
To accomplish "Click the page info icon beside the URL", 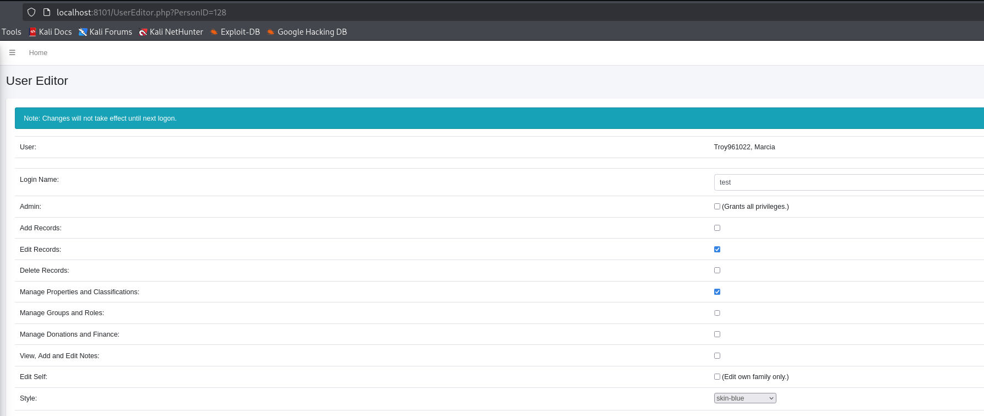I will (x=47, y=12).
